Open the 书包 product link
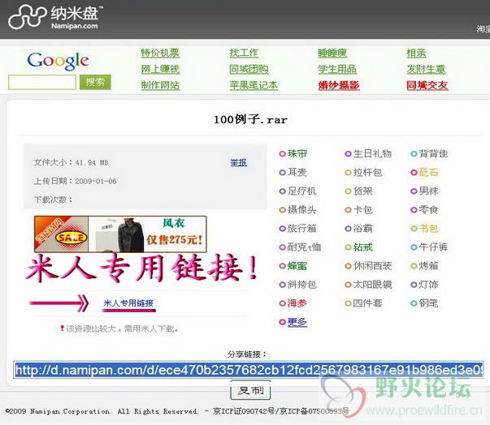 [428, 228]
